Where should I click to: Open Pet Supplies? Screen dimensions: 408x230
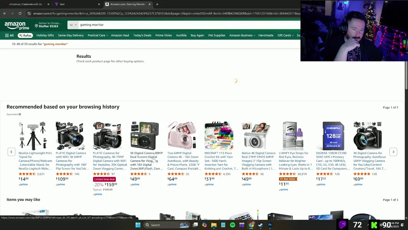217,35
